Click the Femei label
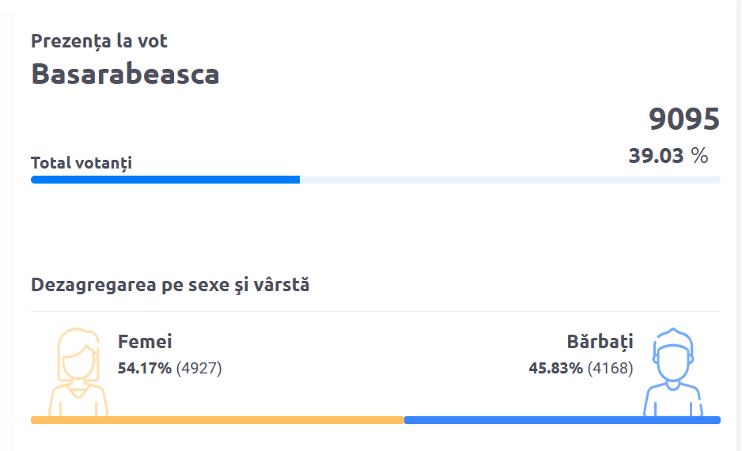This screenshot has width=742, height=451. (145, 342)
